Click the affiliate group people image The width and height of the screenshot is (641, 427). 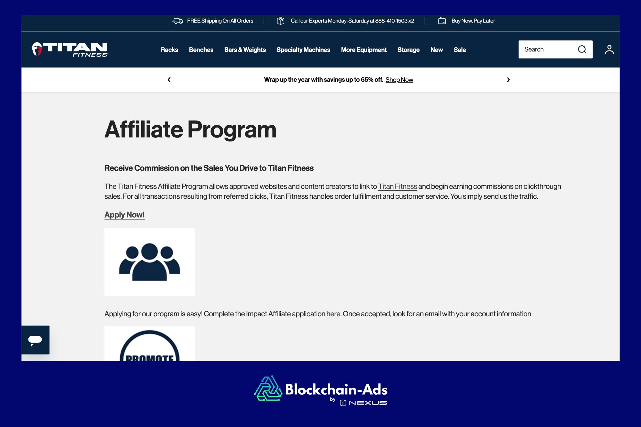[x=149, y=262]
